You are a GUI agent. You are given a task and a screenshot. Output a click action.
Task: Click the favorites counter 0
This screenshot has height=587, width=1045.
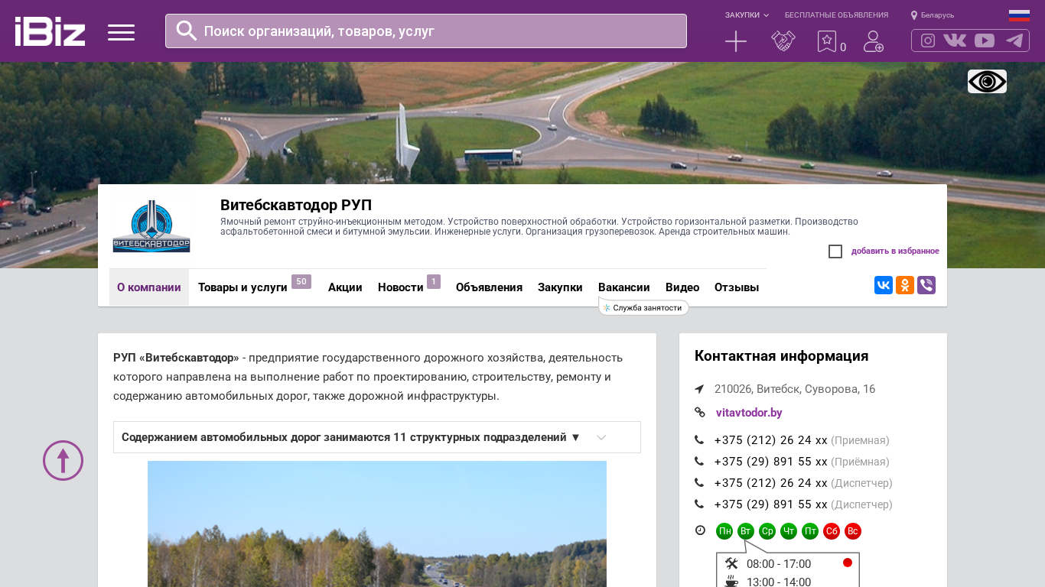point(843,47)
